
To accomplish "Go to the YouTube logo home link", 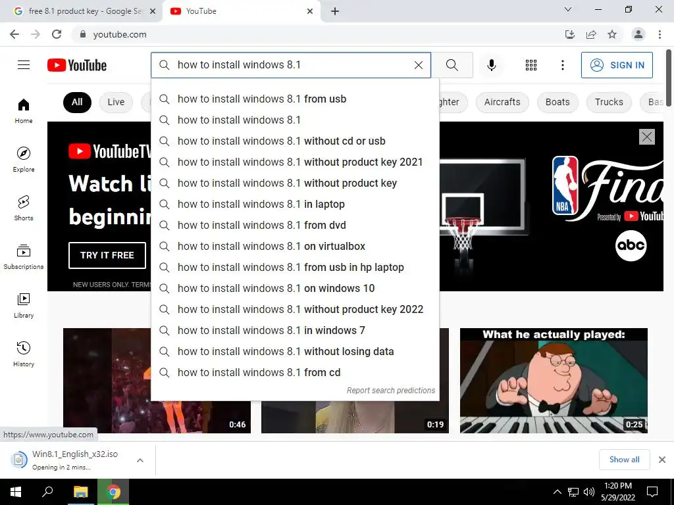I will coord(77,65).
